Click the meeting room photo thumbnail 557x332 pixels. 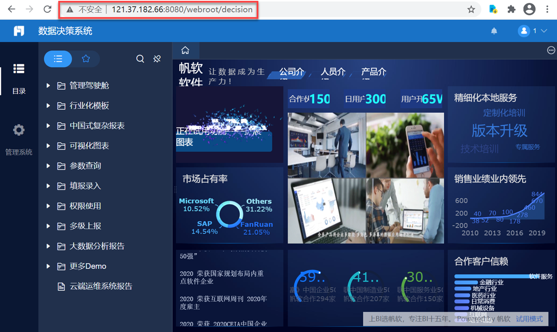[327, 145]
